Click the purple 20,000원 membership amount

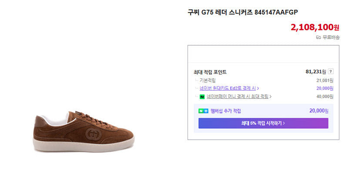[x=319, y=111]
